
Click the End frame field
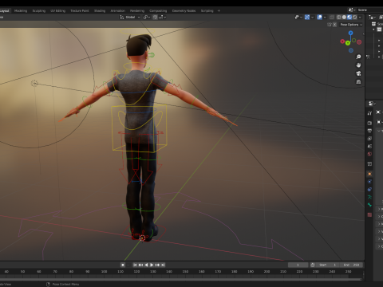351,265
